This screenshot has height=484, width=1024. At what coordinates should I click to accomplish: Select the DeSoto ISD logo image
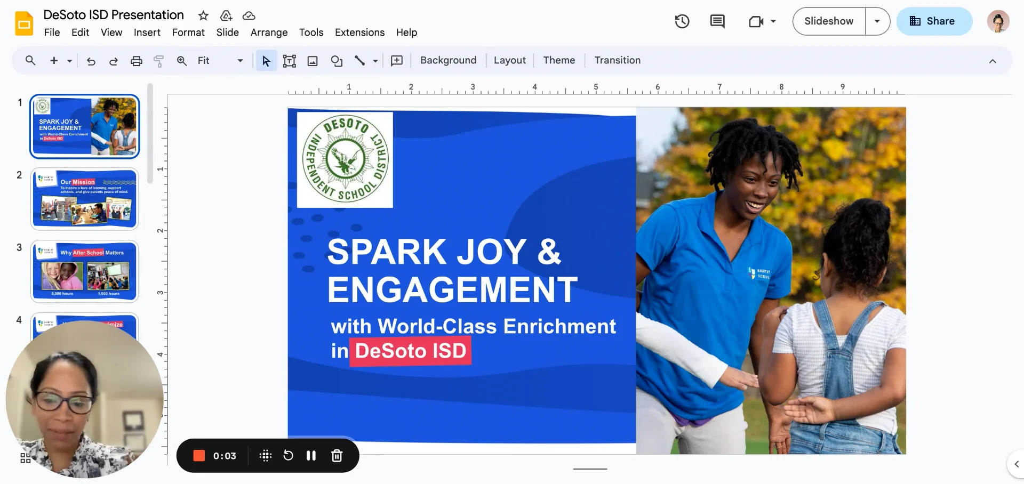345,159
